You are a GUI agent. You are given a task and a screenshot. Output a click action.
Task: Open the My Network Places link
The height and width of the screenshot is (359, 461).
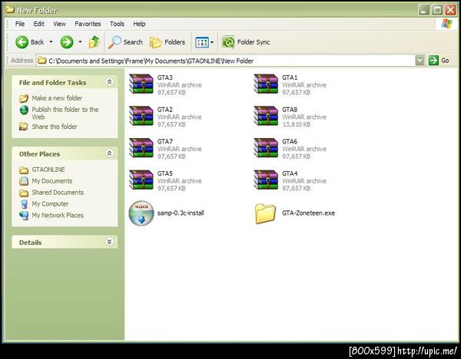point(58,216)
